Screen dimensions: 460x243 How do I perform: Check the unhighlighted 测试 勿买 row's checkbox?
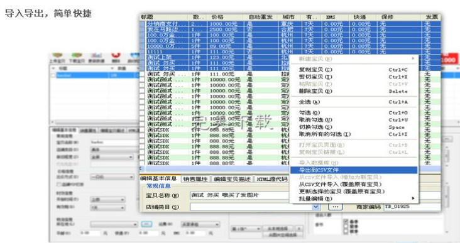142,74
